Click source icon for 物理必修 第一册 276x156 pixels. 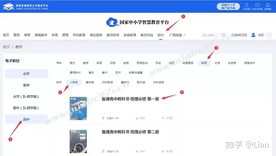pos(103,118)
